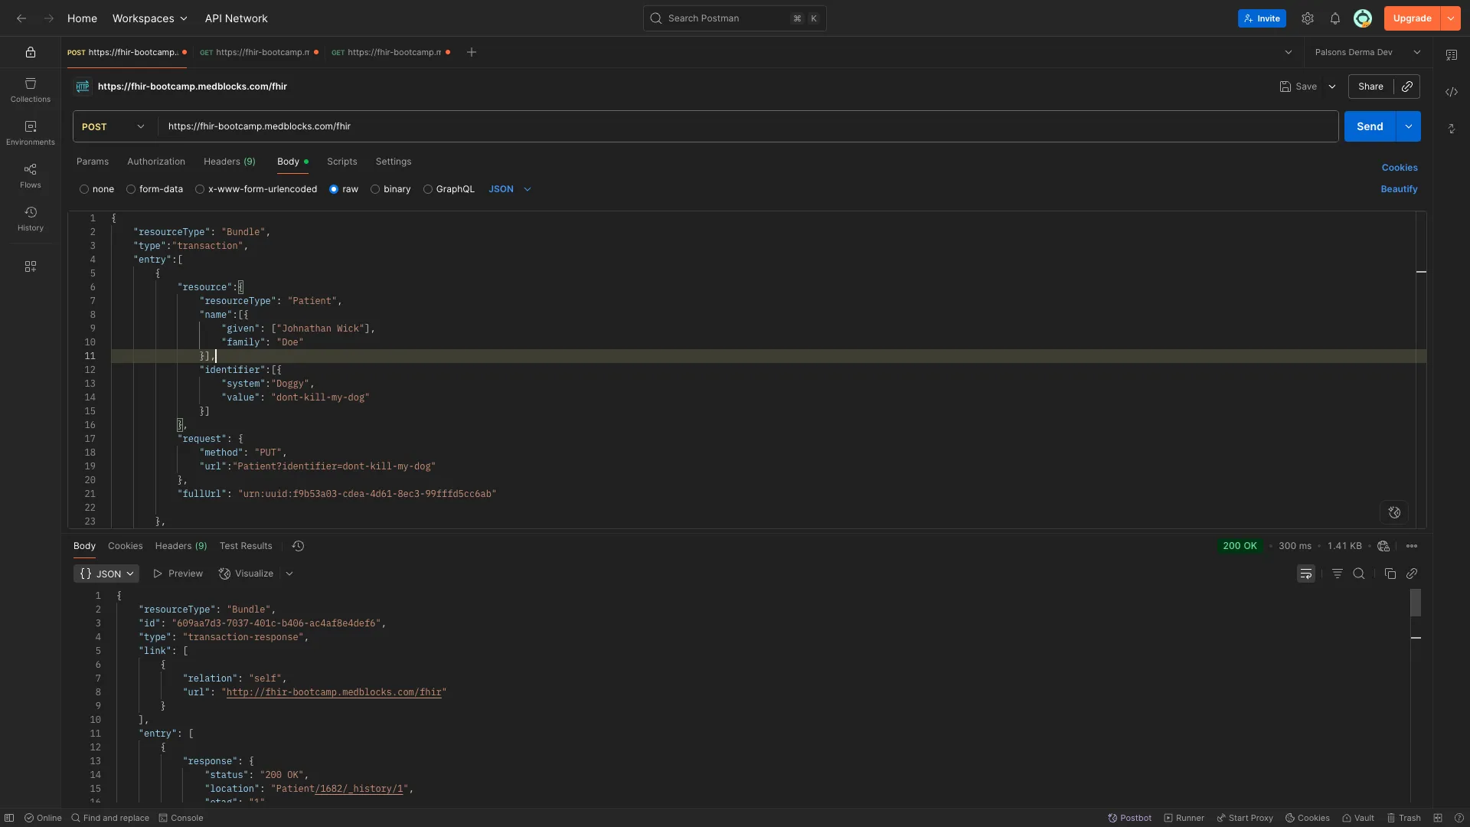Open the POST method dropdown

click(112, 126)
